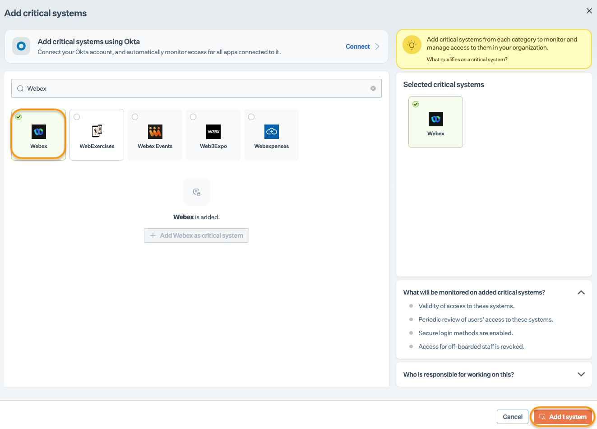Click the arrow next to Connect
The width and height of the screenshot is (597, 429).
378,46
